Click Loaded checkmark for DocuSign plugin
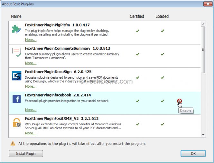 (163, 78)
